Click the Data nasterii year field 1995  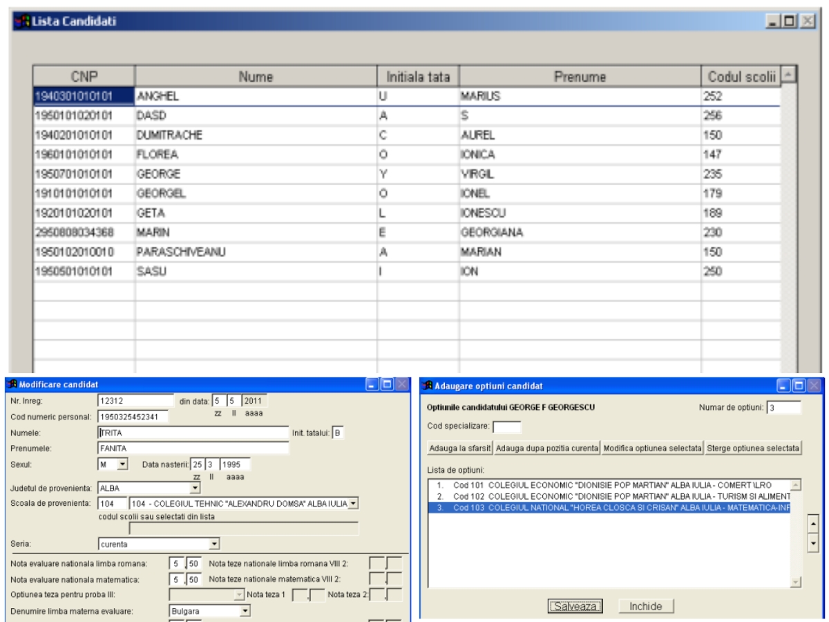click(234, 465)
